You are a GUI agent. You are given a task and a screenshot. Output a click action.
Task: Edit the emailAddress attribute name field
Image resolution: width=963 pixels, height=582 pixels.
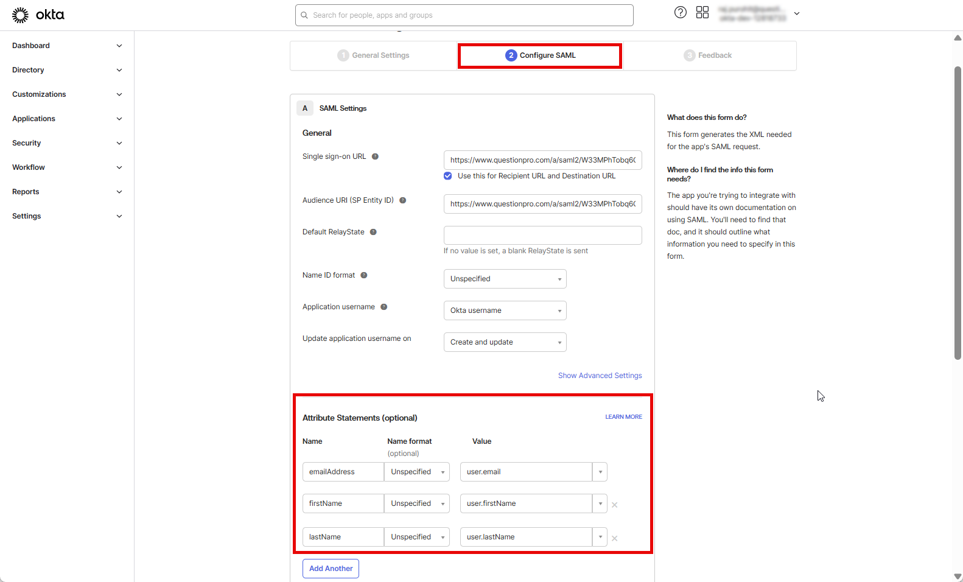pos(343,472)
